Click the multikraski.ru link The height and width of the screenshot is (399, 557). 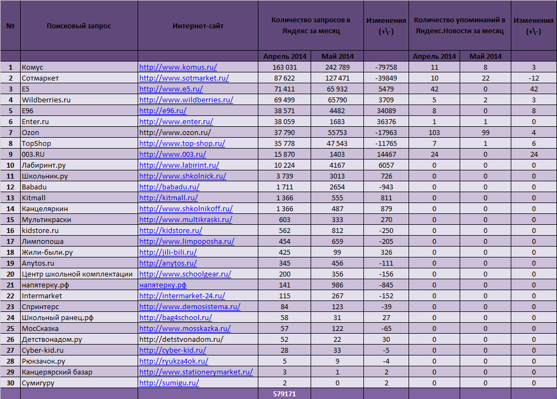coord(186,220)
